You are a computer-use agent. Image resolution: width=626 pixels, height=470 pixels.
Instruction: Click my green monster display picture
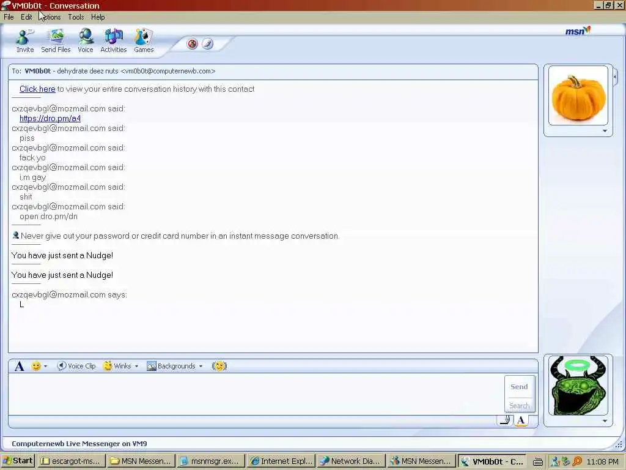click(578, 386)
